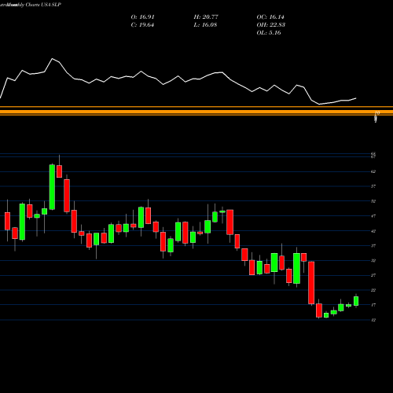This screenshot has width=393, height=393.
Task: Click the long red candle dropping below 22
Action: [x=311, y=283]
